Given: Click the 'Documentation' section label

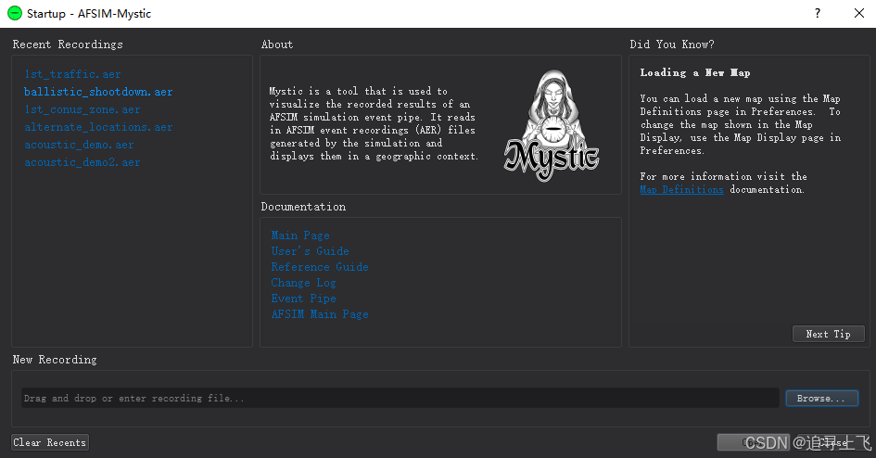Looking at the screenshot, I should tap(303, 207).
